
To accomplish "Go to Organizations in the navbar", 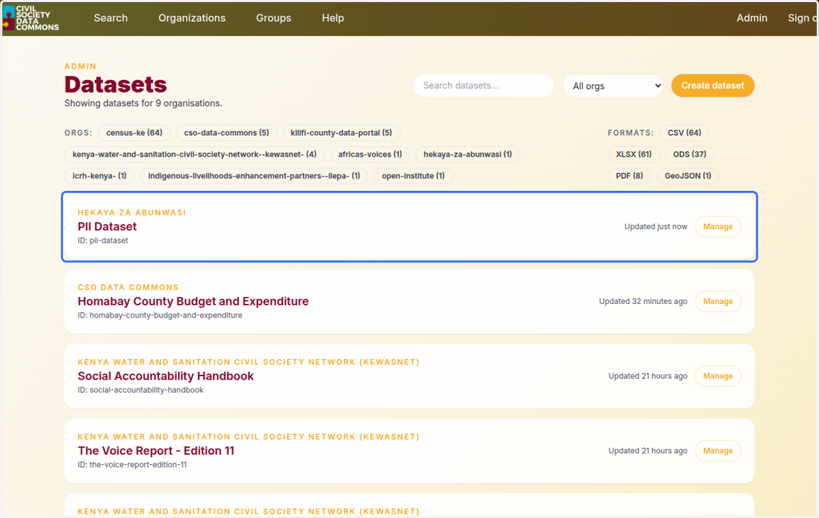I will tap(192, 18).
